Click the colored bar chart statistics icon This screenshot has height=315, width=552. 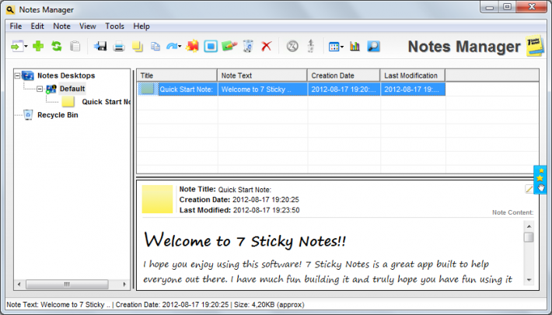point(355,46)
